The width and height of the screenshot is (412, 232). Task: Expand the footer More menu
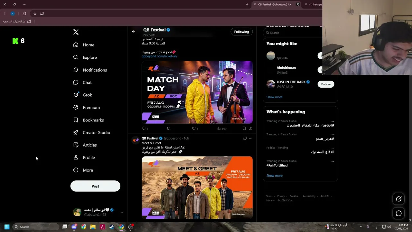click(x=270, y=200)
